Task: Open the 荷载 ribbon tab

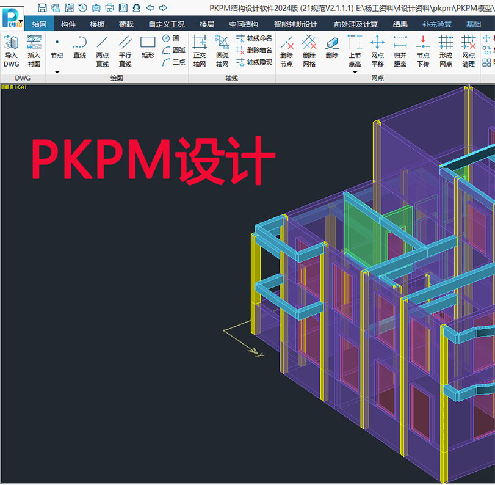Action: (x=126, y=24)
